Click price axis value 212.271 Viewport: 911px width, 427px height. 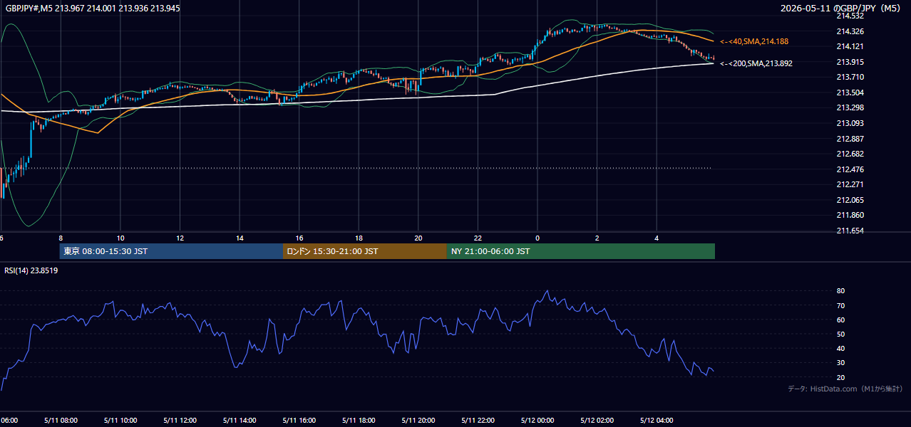click(850, 184)
